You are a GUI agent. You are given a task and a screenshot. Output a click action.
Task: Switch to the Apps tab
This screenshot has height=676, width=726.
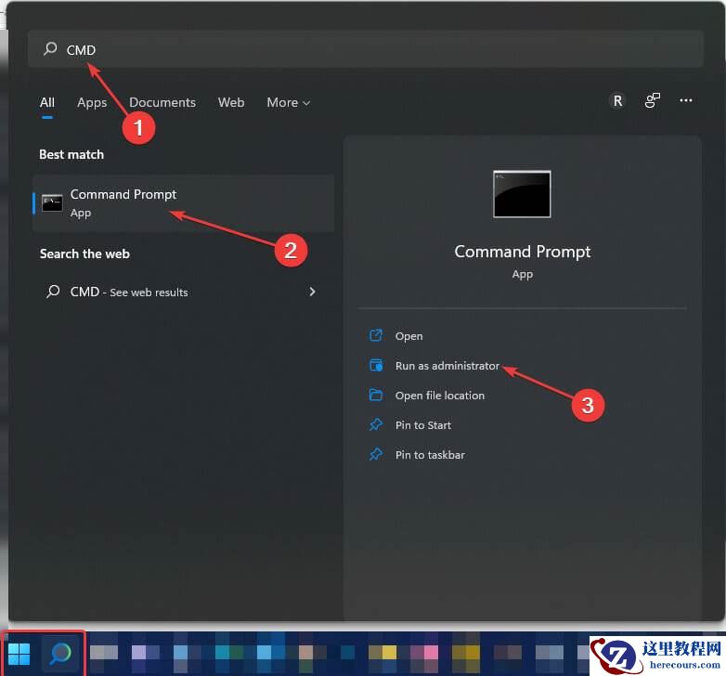[x=92, y=102]
